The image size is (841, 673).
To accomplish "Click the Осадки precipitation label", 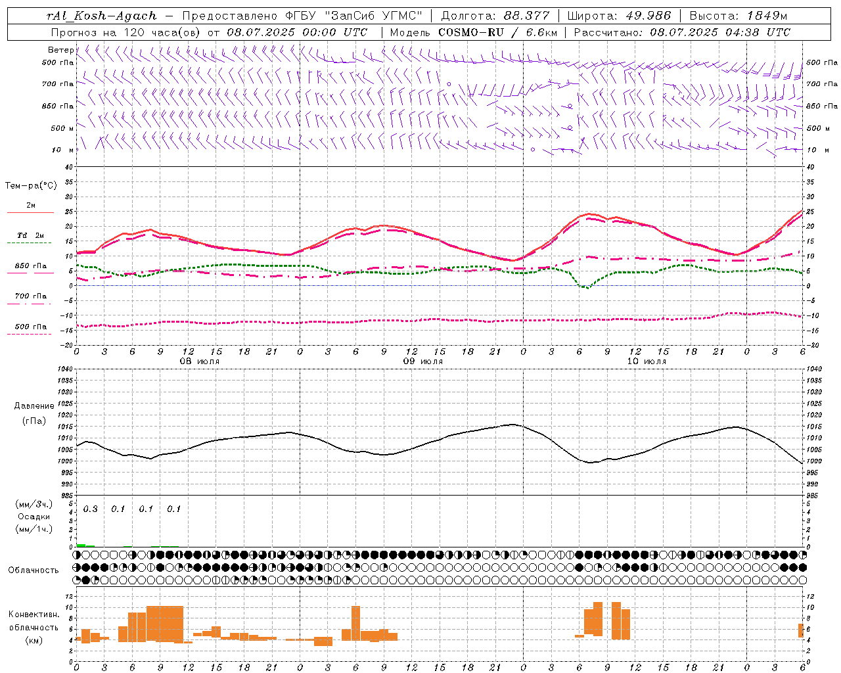I will point(34,517).
